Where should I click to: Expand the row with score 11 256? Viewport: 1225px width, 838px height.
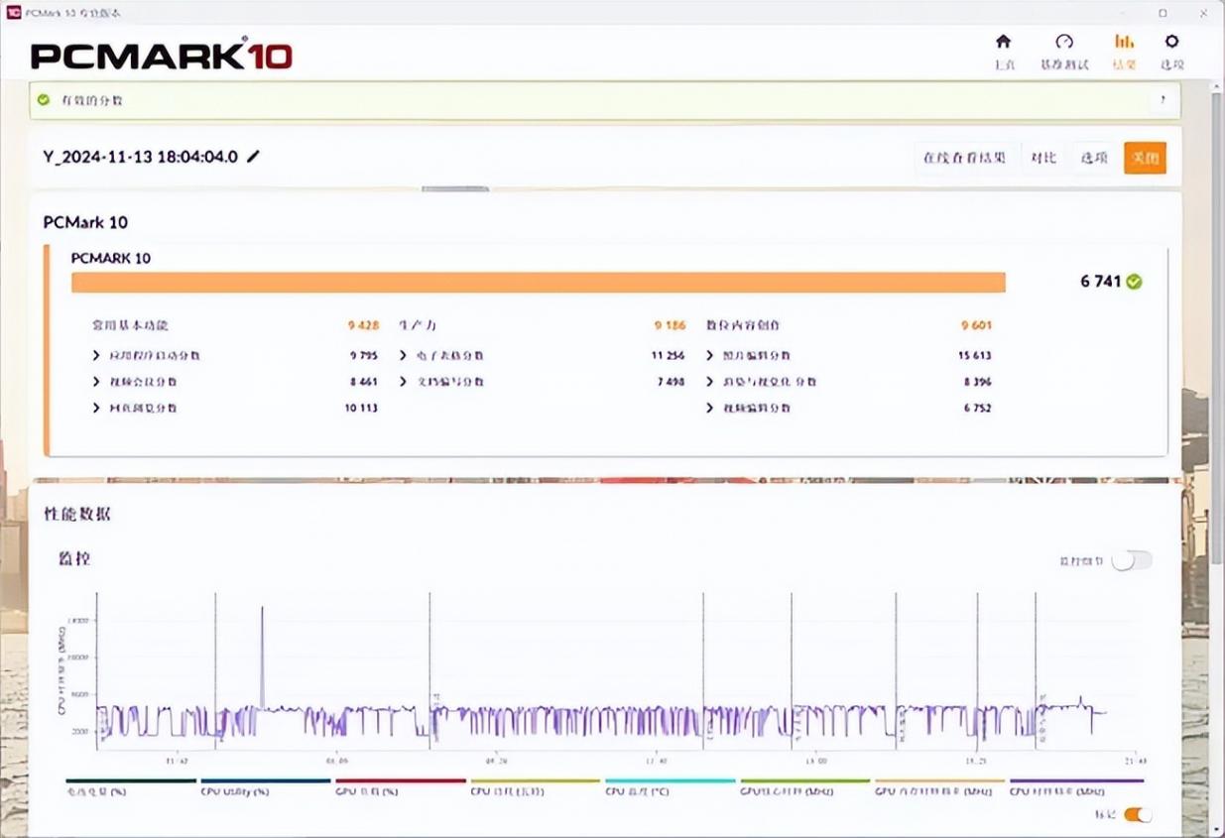[x=404, y=355]
